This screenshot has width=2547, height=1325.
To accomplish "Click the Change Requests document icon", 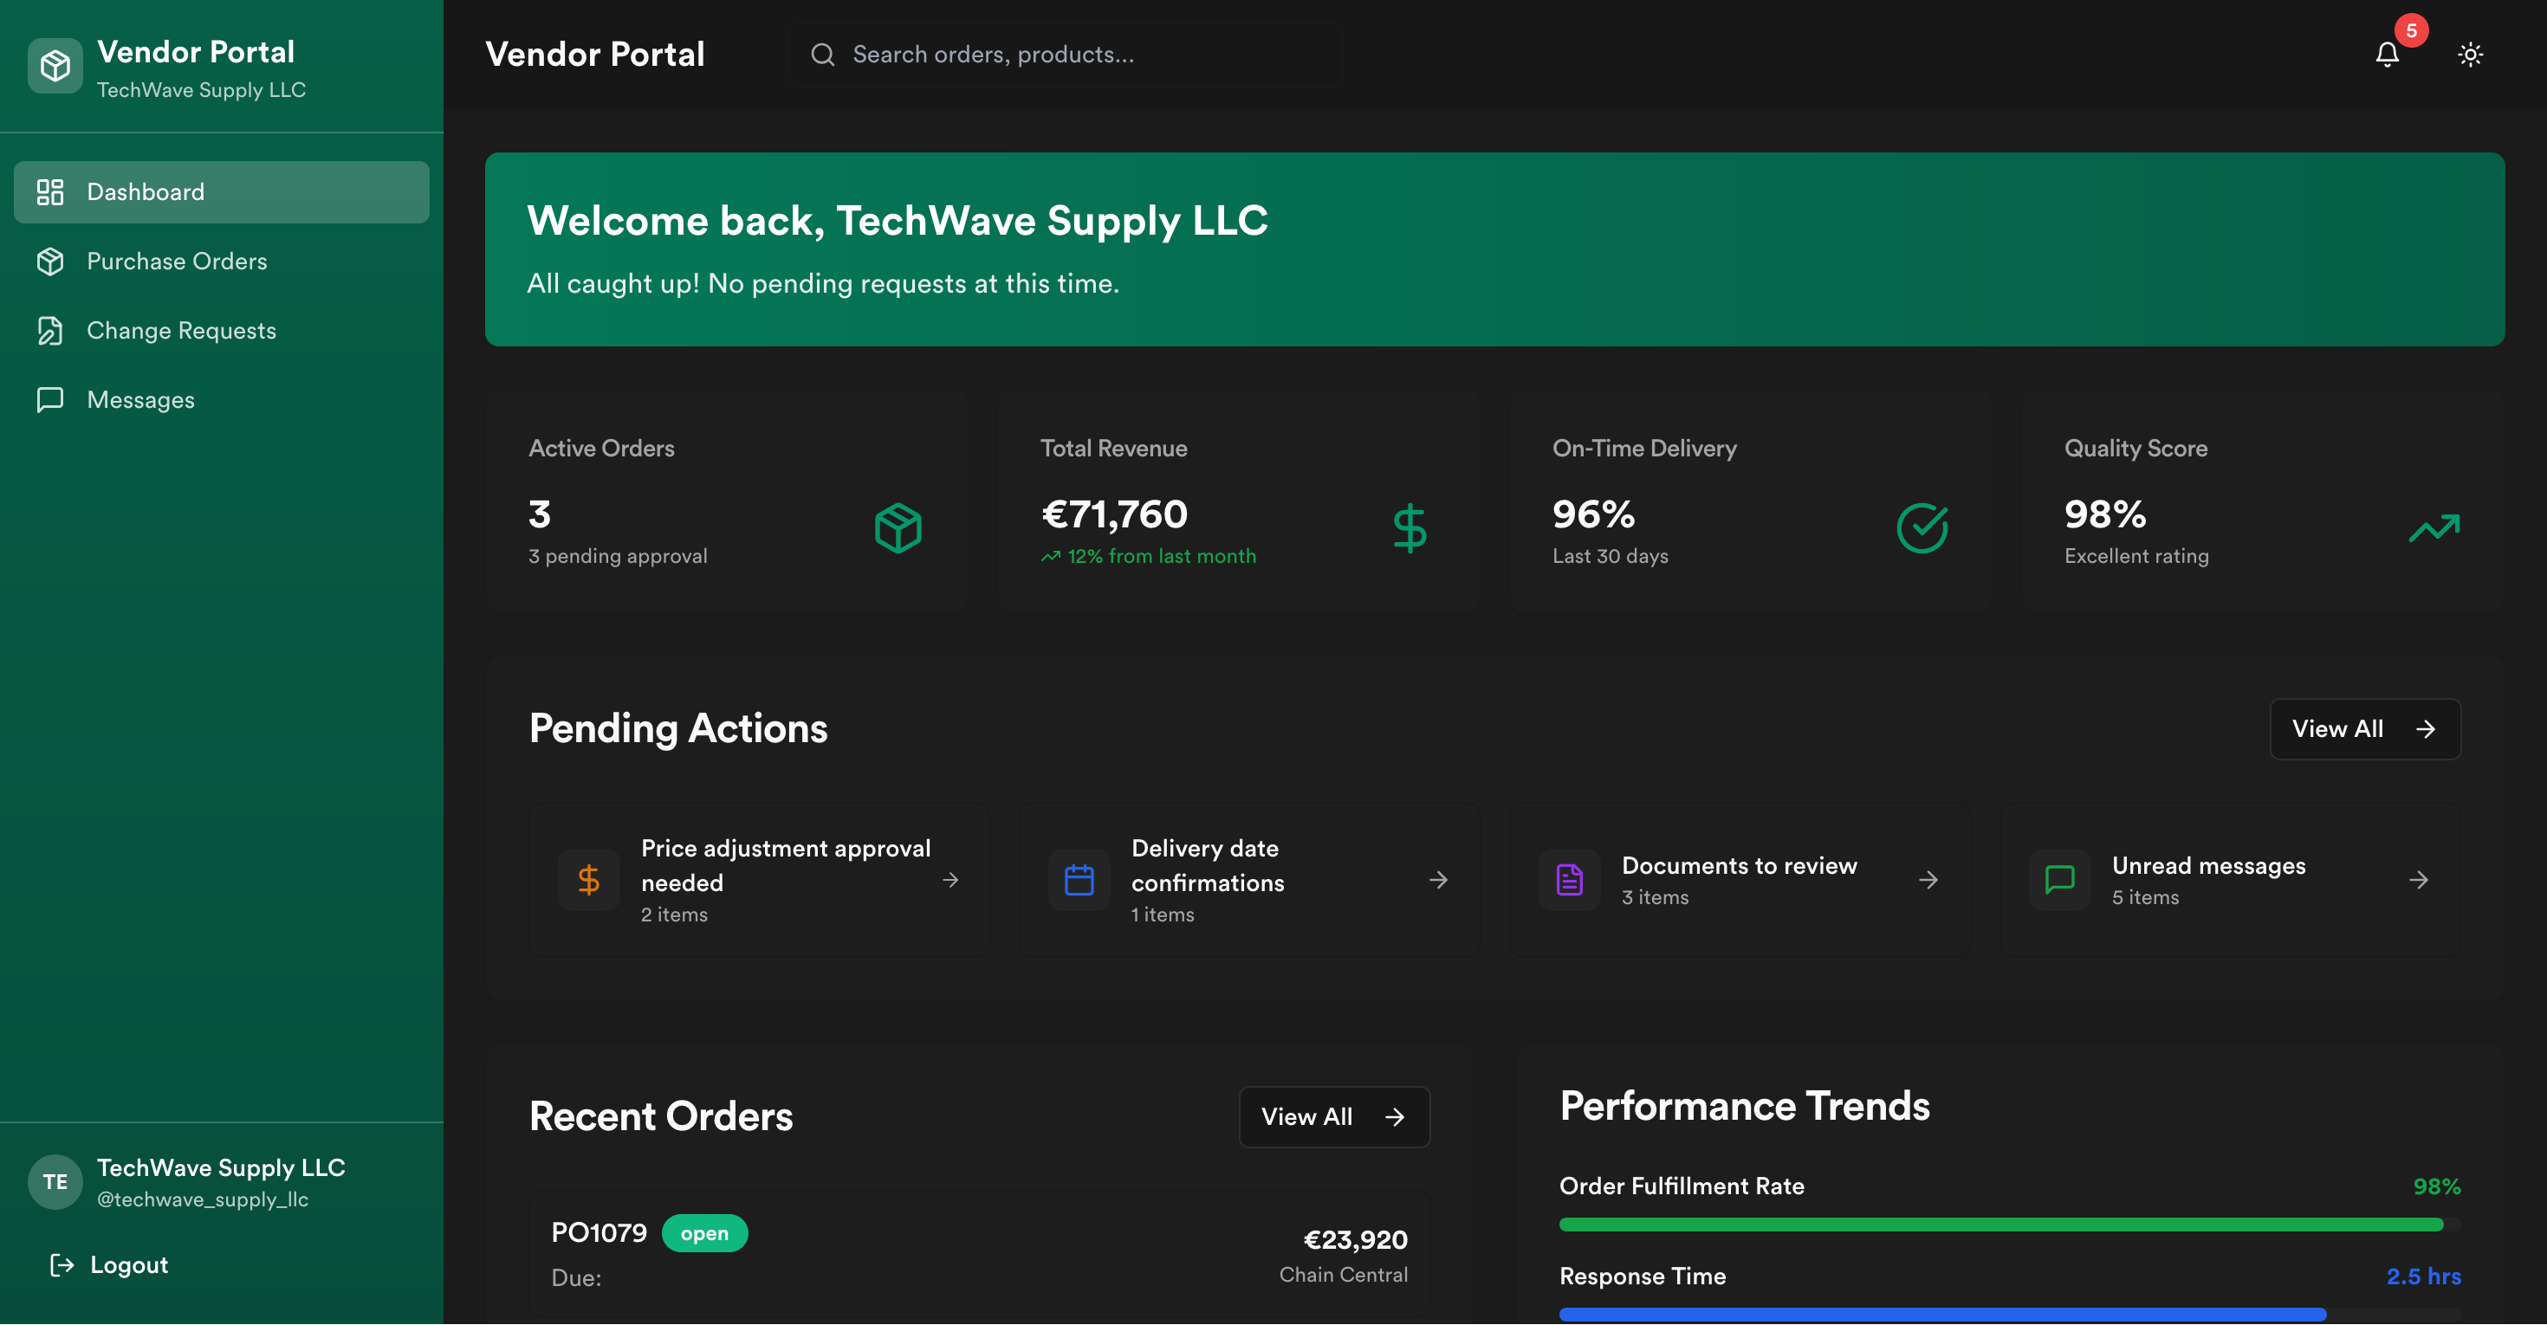I will (50, 330).
